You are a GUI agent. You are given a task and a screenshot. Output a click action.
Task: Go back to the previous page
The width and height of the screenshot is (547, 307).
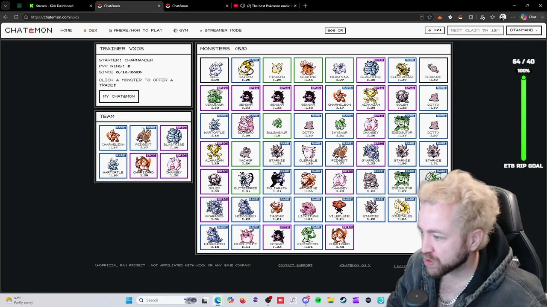(x=6, y=17)
